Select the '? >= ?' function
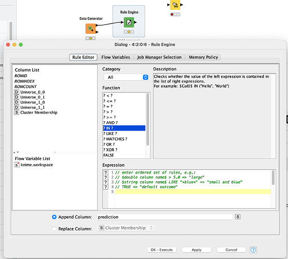The width and height of the screenshot is (288, 259). [x=124, y=117]
